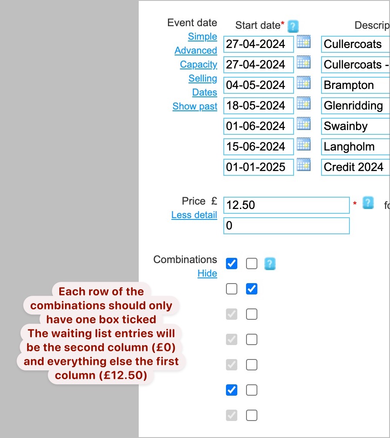Screen dimensions: 390x438
Task: Open calendar picker beside 18-05-2024 date
Action: pos(303,104)
